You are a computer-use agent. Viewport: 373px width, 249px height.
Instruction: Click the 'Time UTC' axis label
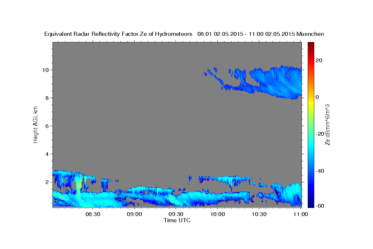[177, 220]
